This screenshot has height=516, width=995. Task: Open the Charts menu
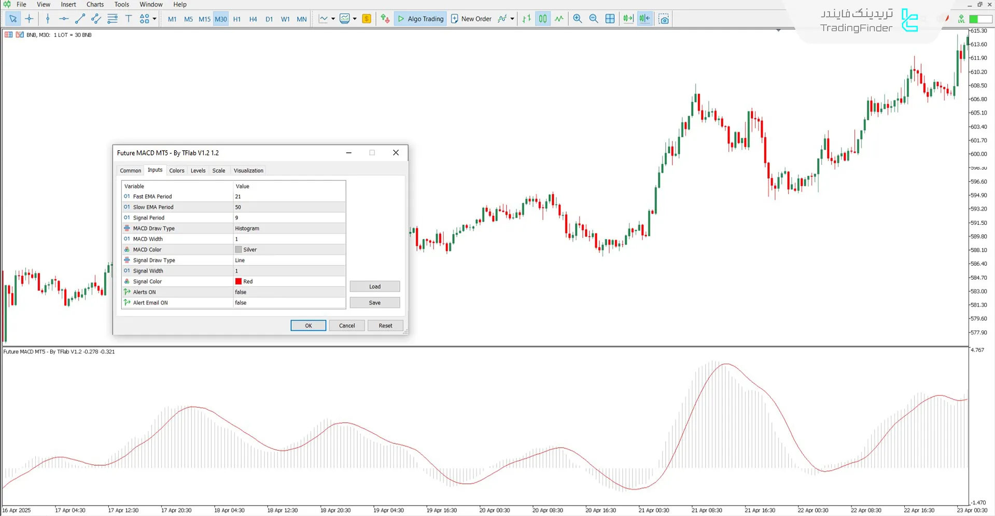(x=95, y=5)
